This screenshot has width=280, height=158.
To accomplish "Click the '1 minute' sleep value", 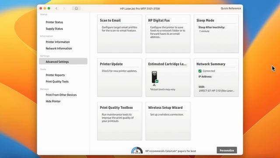I will pos(204,31).
